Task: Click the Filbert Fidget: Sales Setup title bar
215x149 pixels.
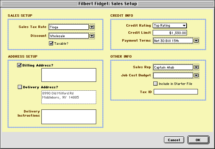Action: (x=107, y=4)
